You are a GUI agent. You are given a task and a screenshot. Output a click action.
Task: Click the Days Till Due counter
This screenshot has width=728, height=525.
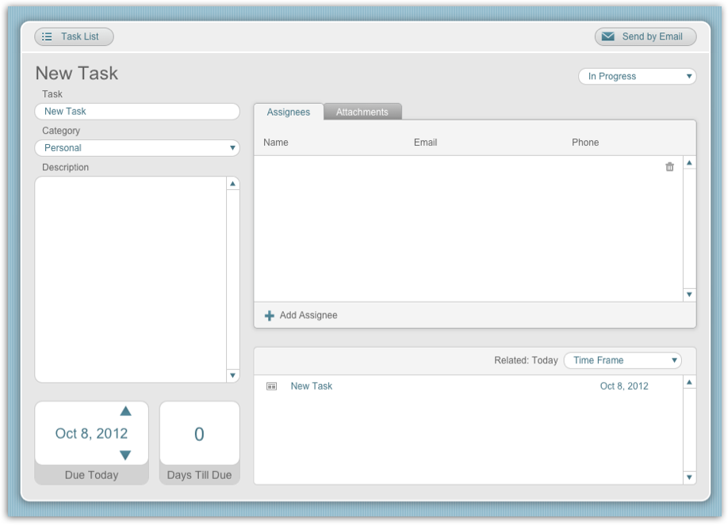tap(199, 432)
